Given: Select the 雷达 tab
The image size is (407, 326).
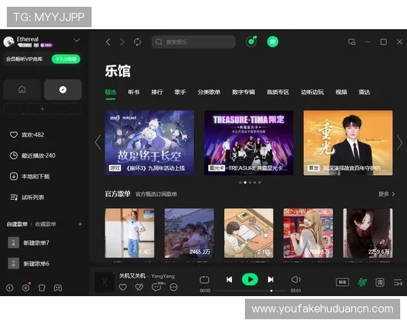Looking at the screenshot, I should (364, 92).
